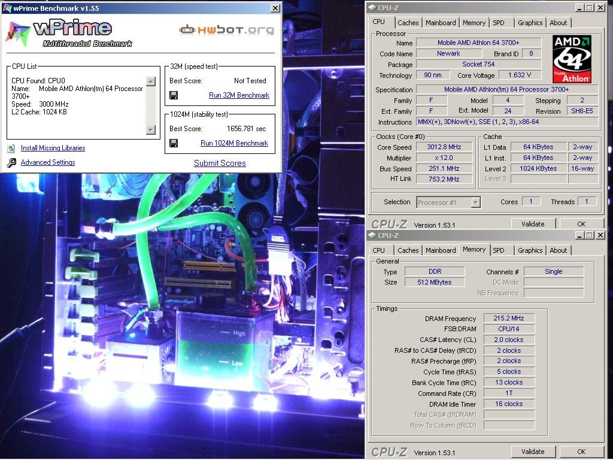Click the hwbot.org logo
This screenshot has width=613, height=460.
(x=226, y=30)
